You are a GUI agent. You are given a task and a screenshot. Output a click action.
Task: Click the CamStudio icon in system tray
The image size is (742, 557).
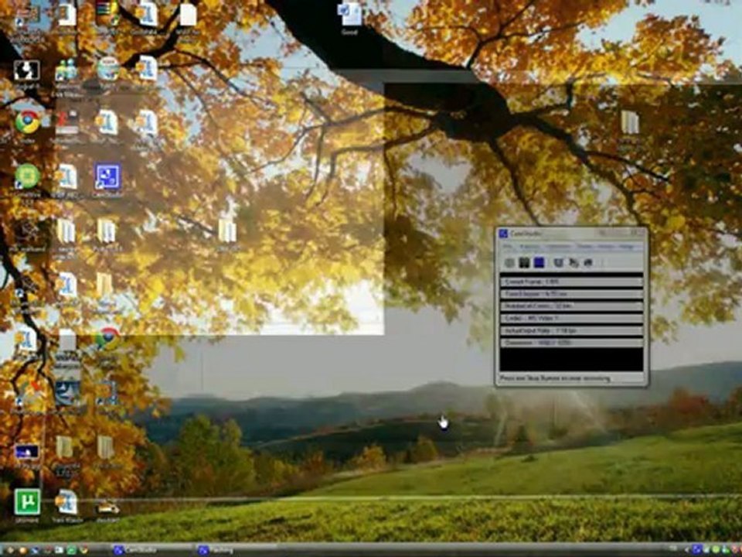(696, 550)
